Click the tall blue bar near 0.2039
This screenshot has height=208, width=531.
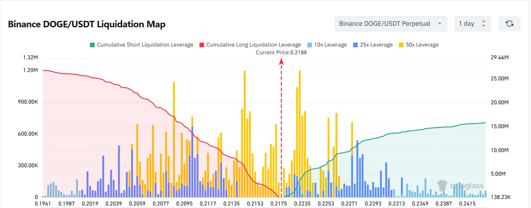tap(119, 171)
